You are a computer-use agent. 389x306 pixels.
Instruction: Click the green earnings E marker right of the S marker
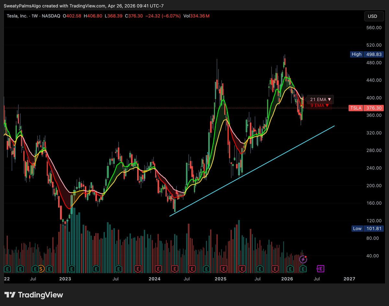[49, 269]
